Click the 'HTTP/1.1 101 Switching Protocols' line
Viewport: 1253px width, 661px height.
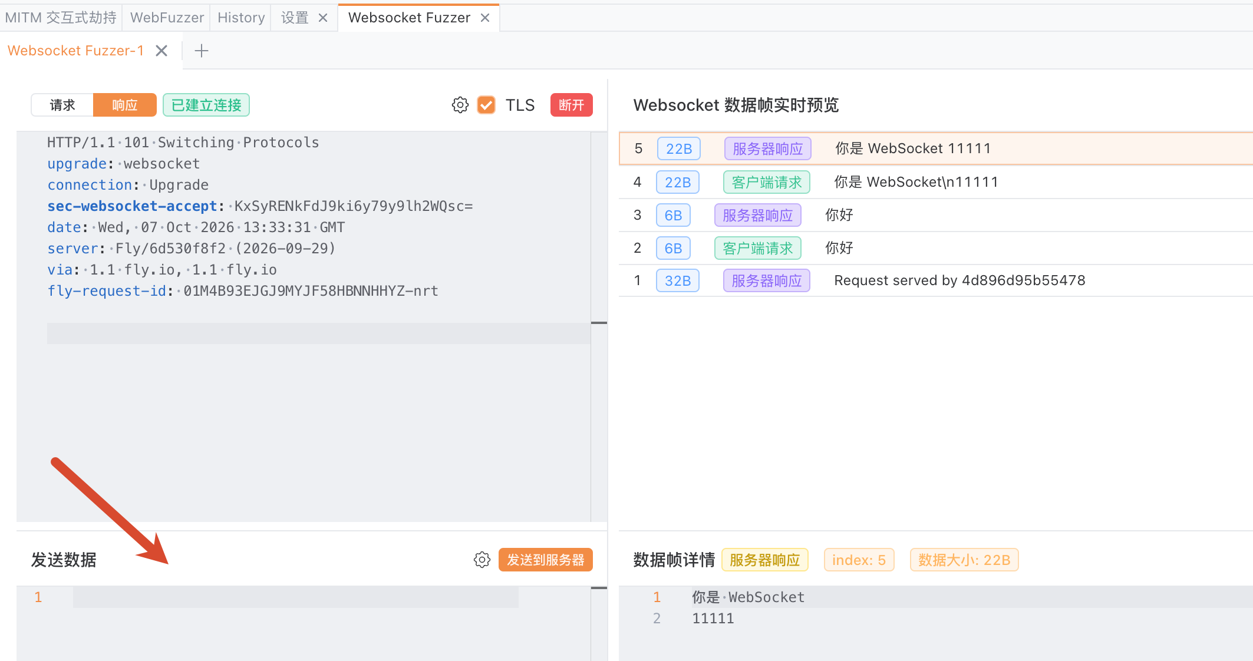(x=183, y=143)
